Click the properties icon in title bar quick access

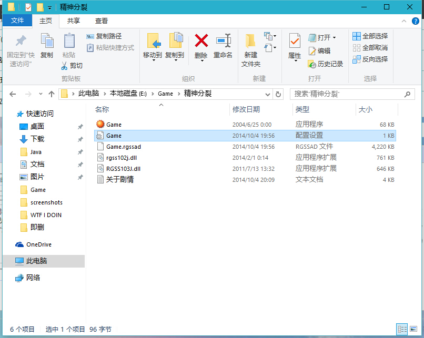tap(28, 7)
